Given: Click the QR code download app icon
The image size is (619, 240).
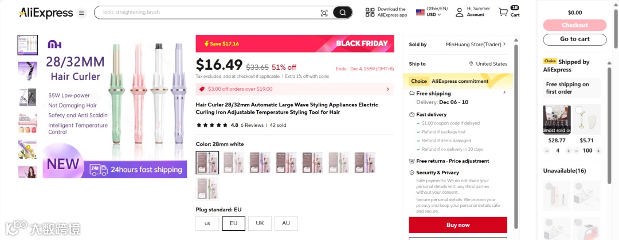Looking at the screenshot, I should pyautogui.click(x=370, y=12).
